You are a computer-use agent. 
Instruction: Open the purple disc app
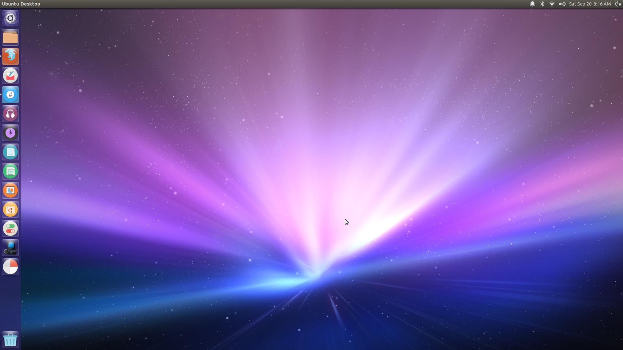10,133
